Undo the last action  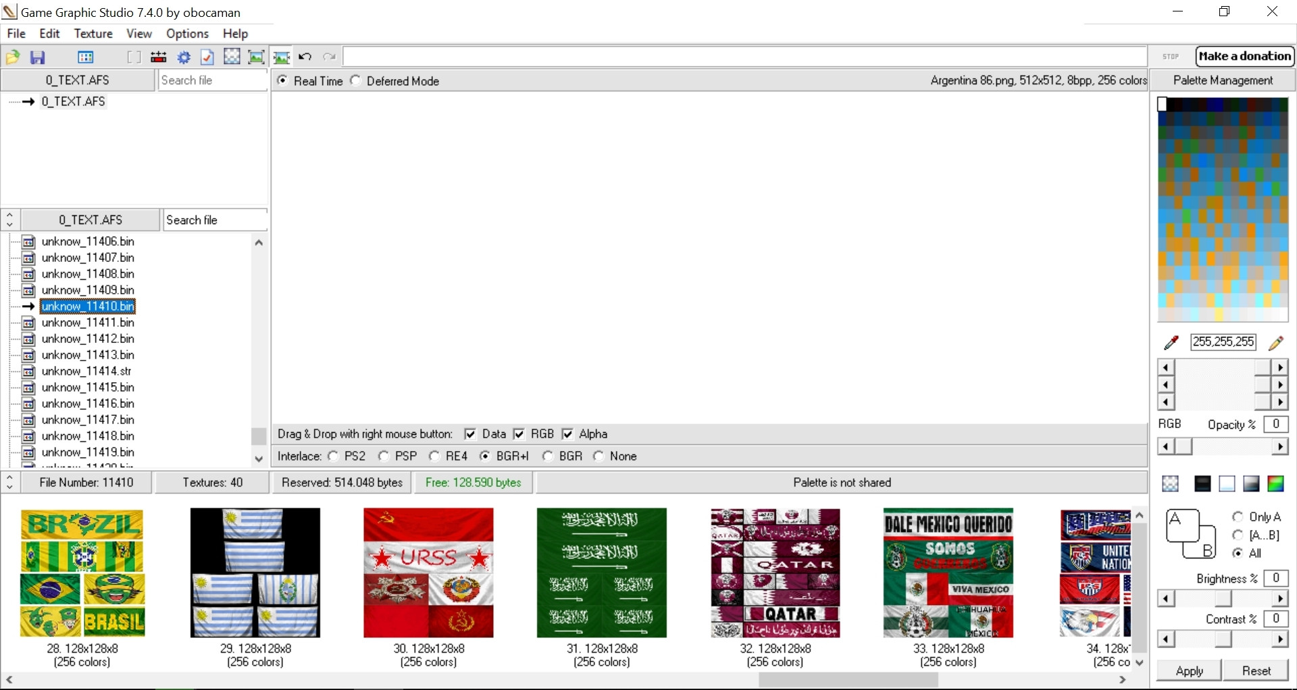305,57
